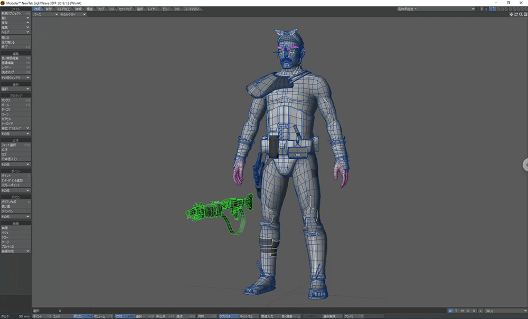Viewport: 528px width, 319px height.
Task: Click the previous object arrow button
Action: (478, 9)
